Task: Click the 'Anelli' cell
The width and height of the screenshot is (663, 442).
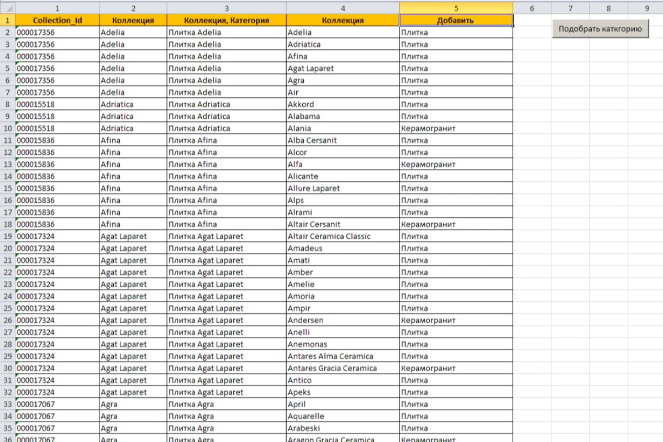Action: coord(343,333)
